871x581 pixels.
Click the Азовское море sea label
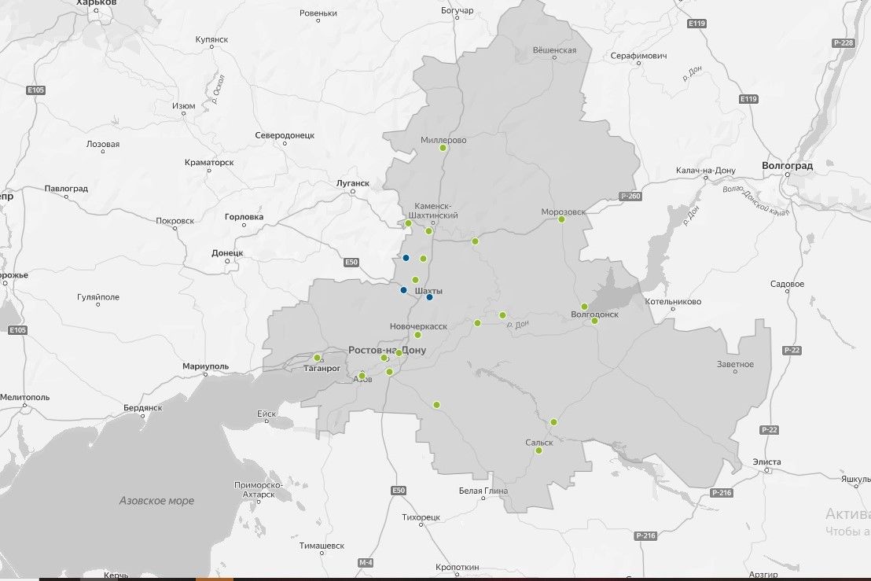pyautogui.click(x=156, y=501)
